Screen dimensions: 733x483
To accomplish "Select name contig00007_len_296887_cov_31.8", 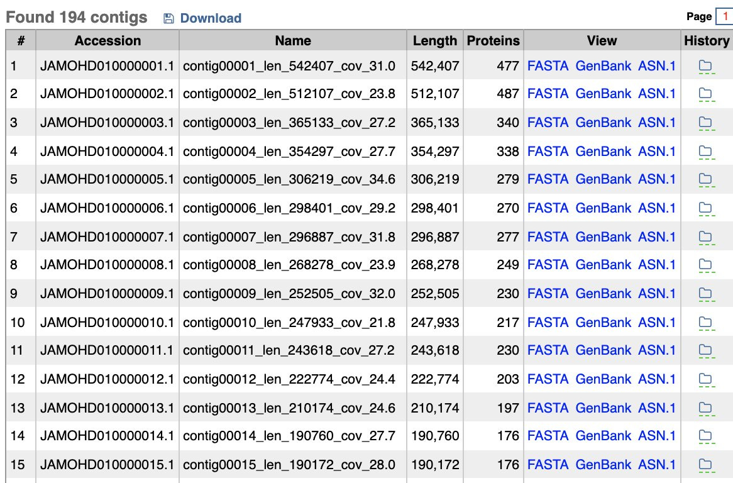I will (x=289, y=237).
